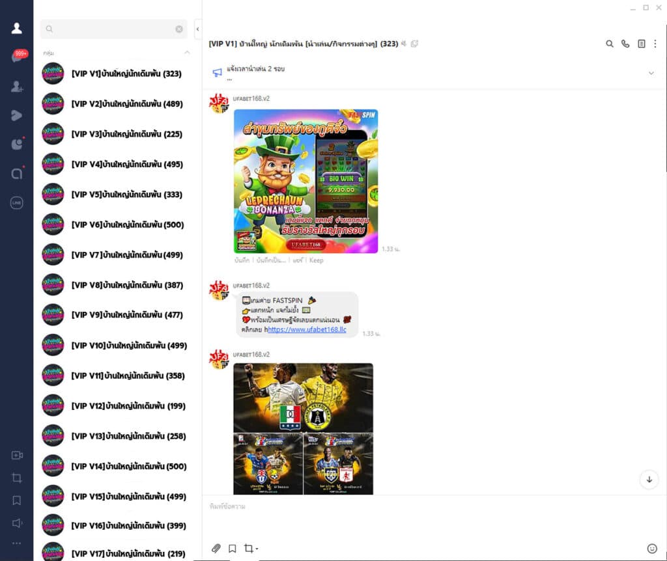Open Keep bookmark icon below message box

pos(233,548)
